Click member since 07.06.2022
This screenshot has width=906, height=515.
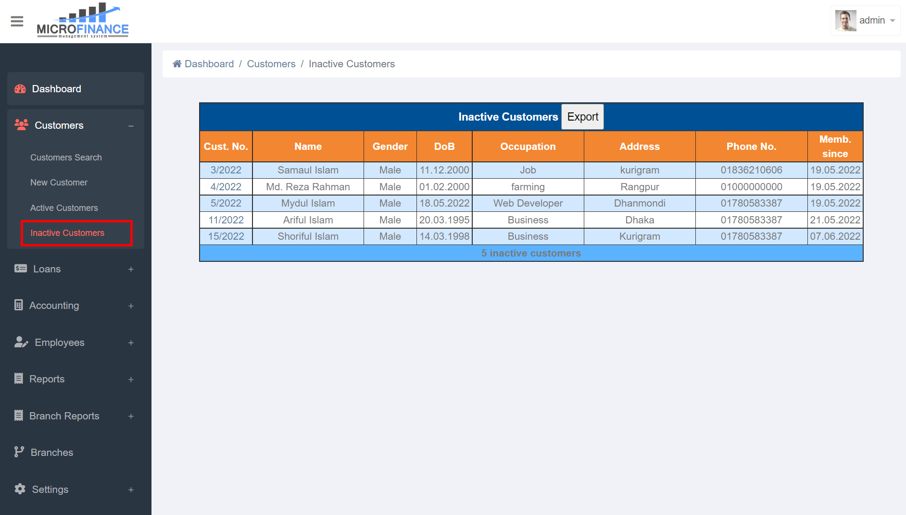point(835,236)
